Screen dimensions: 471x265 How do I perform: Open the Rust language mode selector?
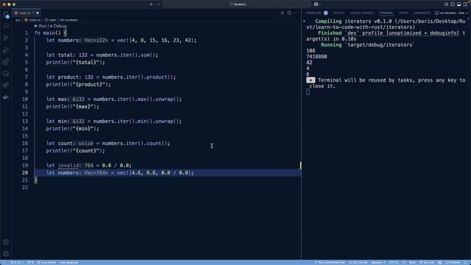(x=412, y=262)
